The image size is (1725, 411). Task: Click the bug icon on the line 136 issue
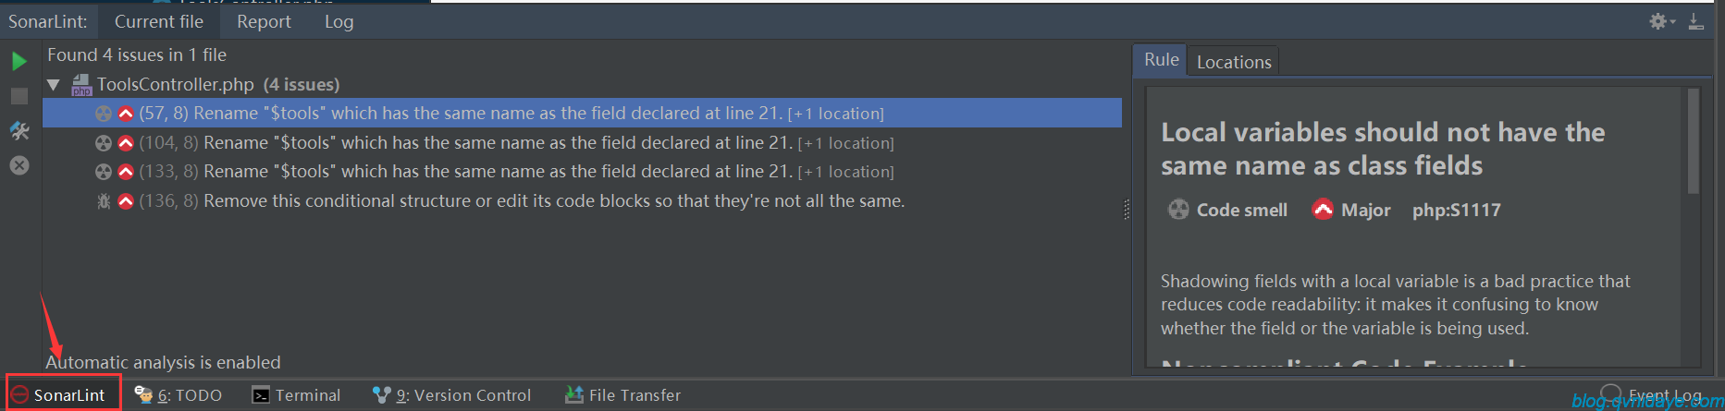[x=104, y=200]
